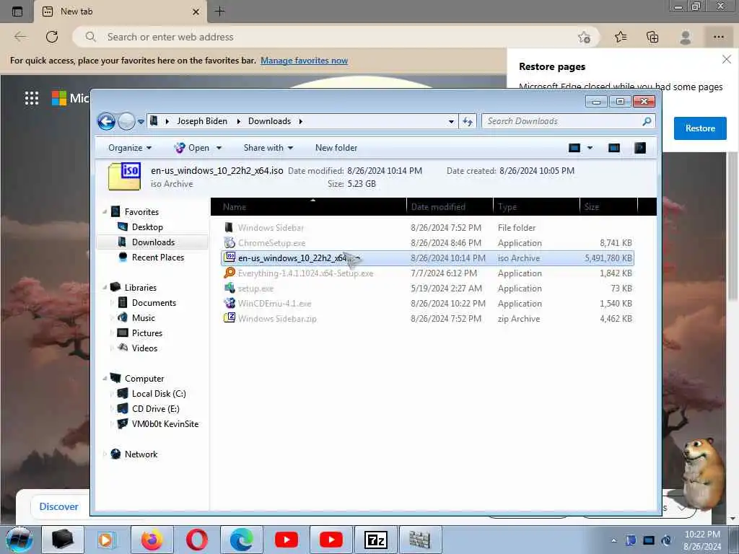Collapse the Libraries group

tap(105, 287)
